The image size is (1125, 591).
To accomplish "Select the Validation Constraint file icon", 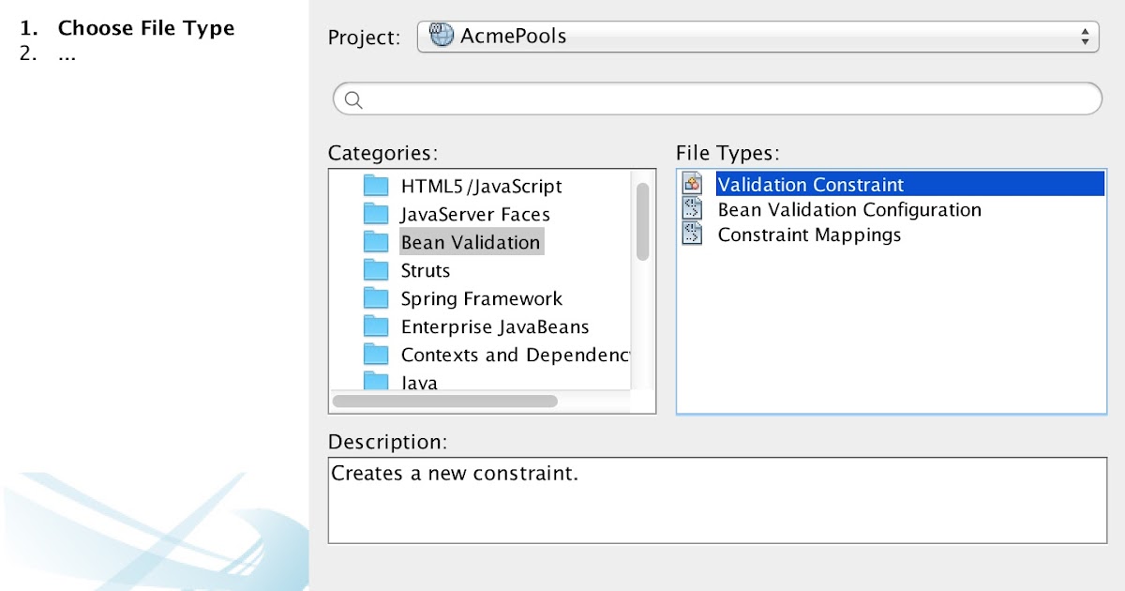I will pyautogui.click(x=692, y=184).
